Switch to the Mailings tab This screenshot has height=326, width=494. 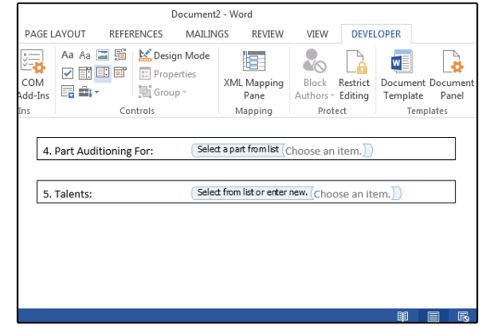click(x=207, y=34)
